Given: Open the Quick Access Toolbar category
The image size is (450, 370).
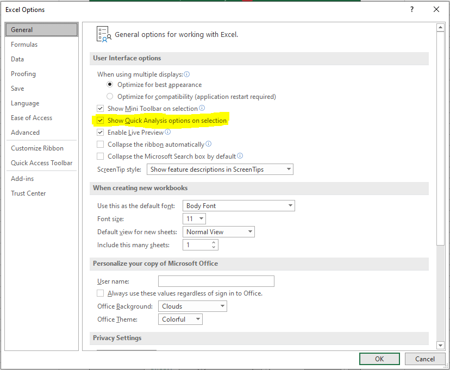Looking at the screenshot, I should tap(42, 163).
